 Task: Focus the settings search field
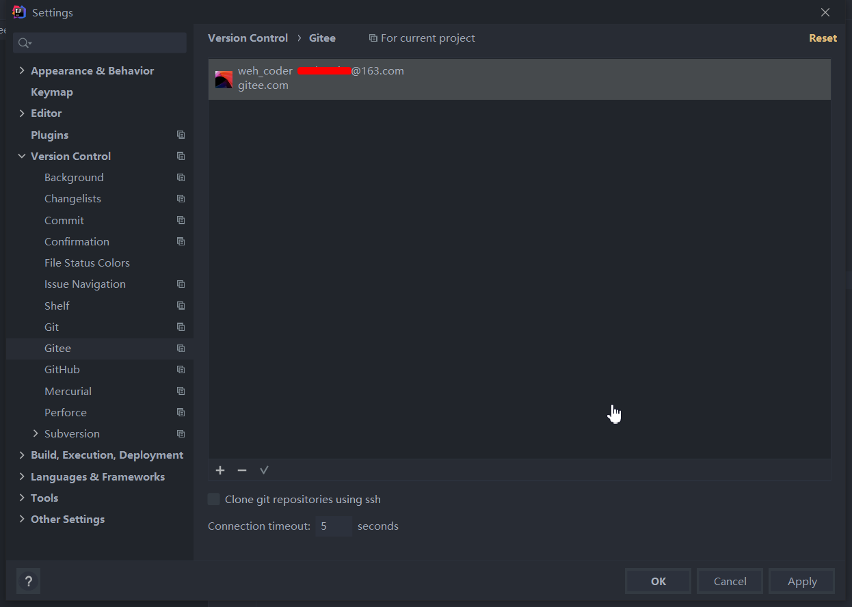point(100,43)
